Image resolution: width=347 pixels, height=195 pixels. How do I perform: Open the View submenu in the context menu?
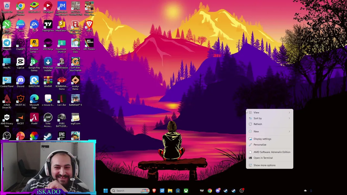point(269,112)
